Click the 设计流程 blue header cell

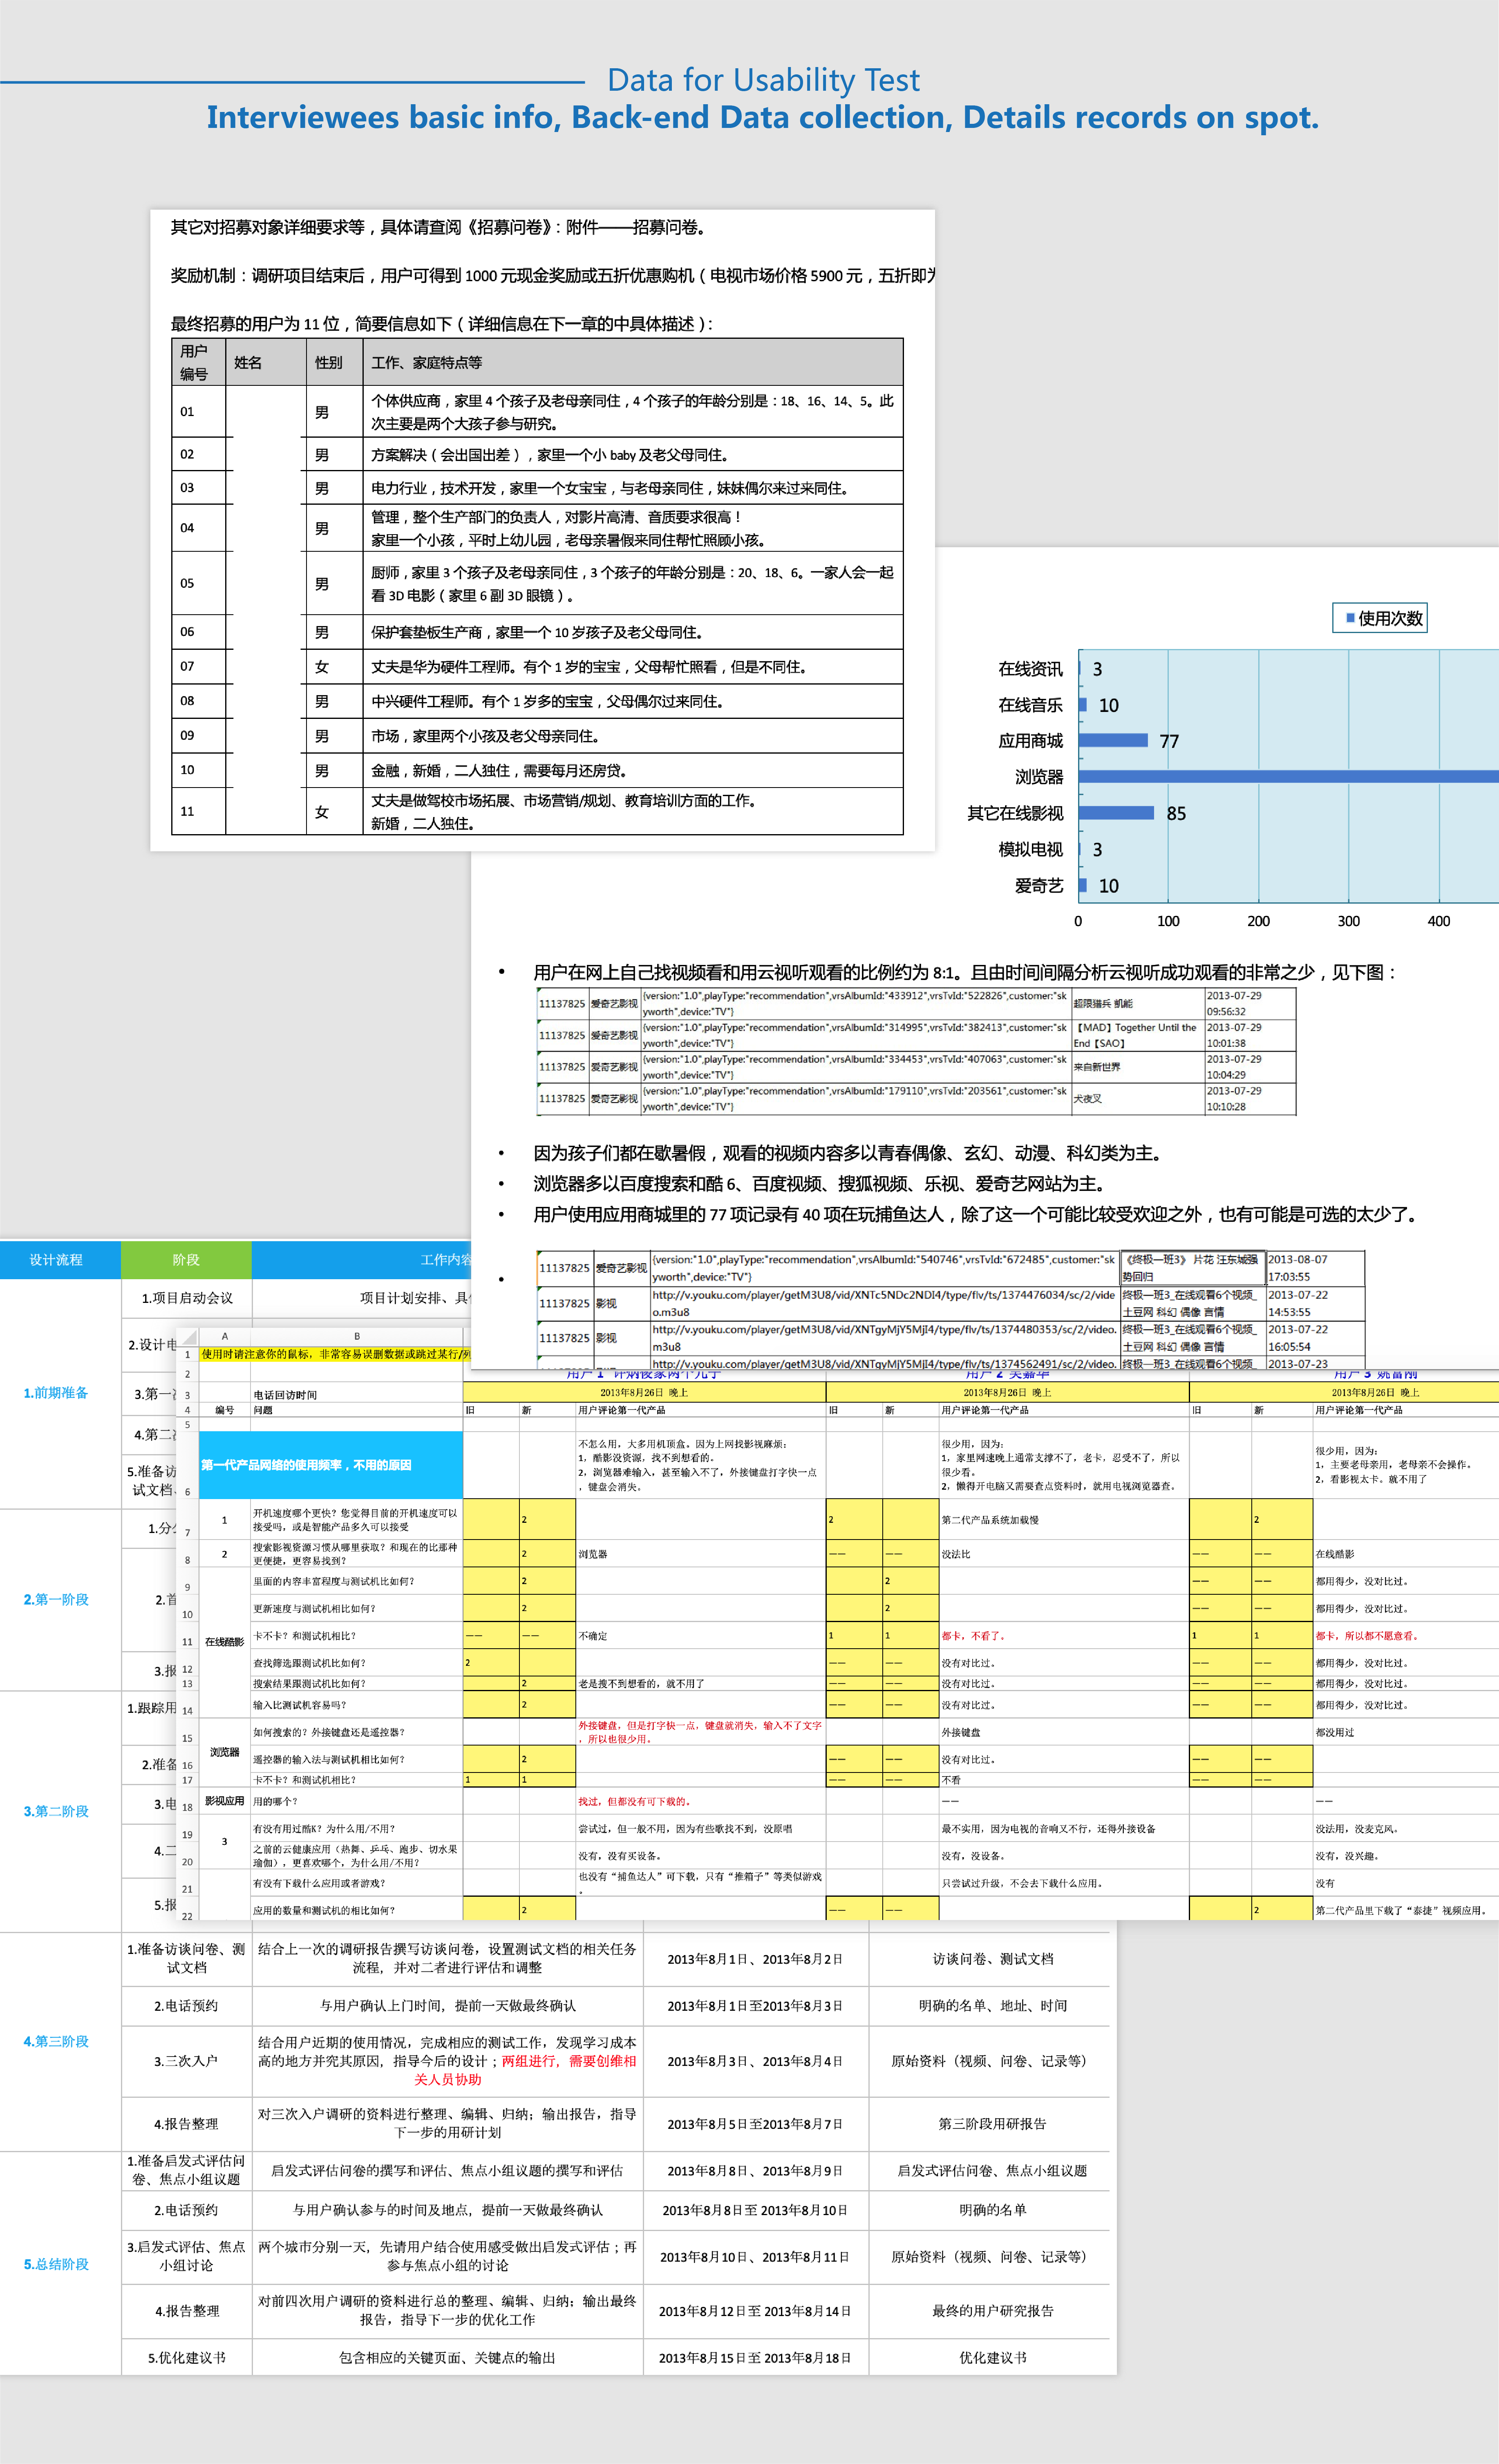60,1260
